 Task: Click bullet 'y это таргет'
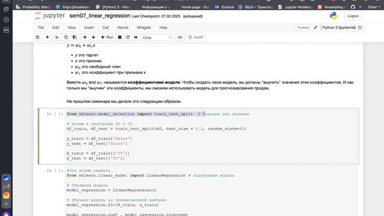coord(86,55)
